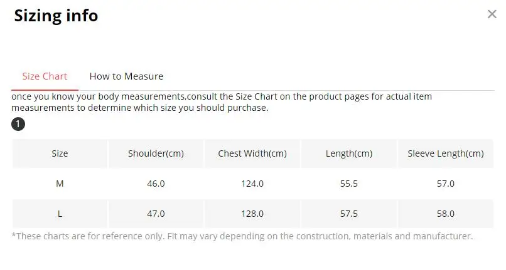Click the Chest Width(cm) column header

click(252, 153)
